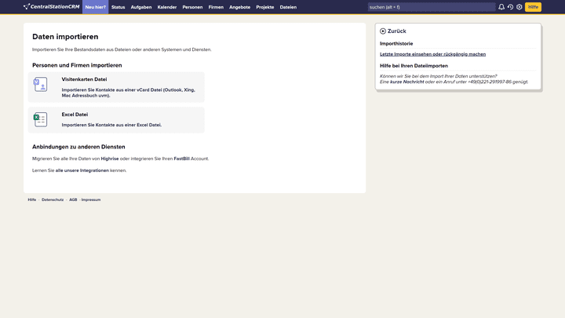Open the Highrise migration link

point(110,159)
